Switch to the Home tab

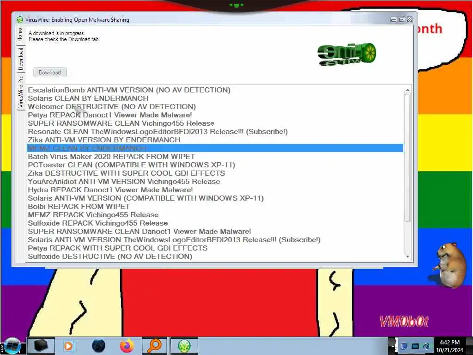pos(20,34)
